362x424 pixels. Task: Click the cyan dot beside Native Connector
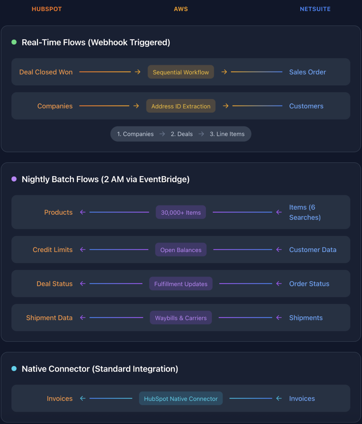(14, 369)
